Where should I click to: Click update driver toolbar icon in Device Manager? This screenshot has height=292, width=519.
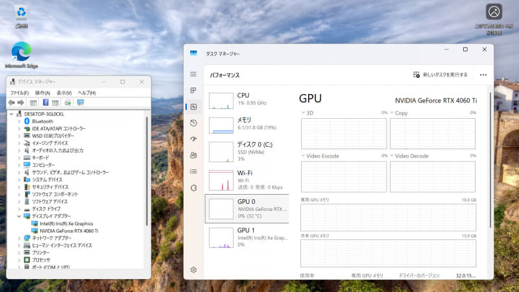tap(68, 103)
